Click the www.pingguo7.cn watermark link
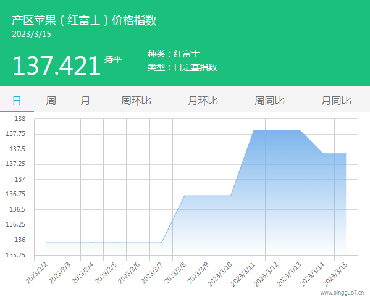The height and width of the screenshot is (297, 370). [342, 293]
